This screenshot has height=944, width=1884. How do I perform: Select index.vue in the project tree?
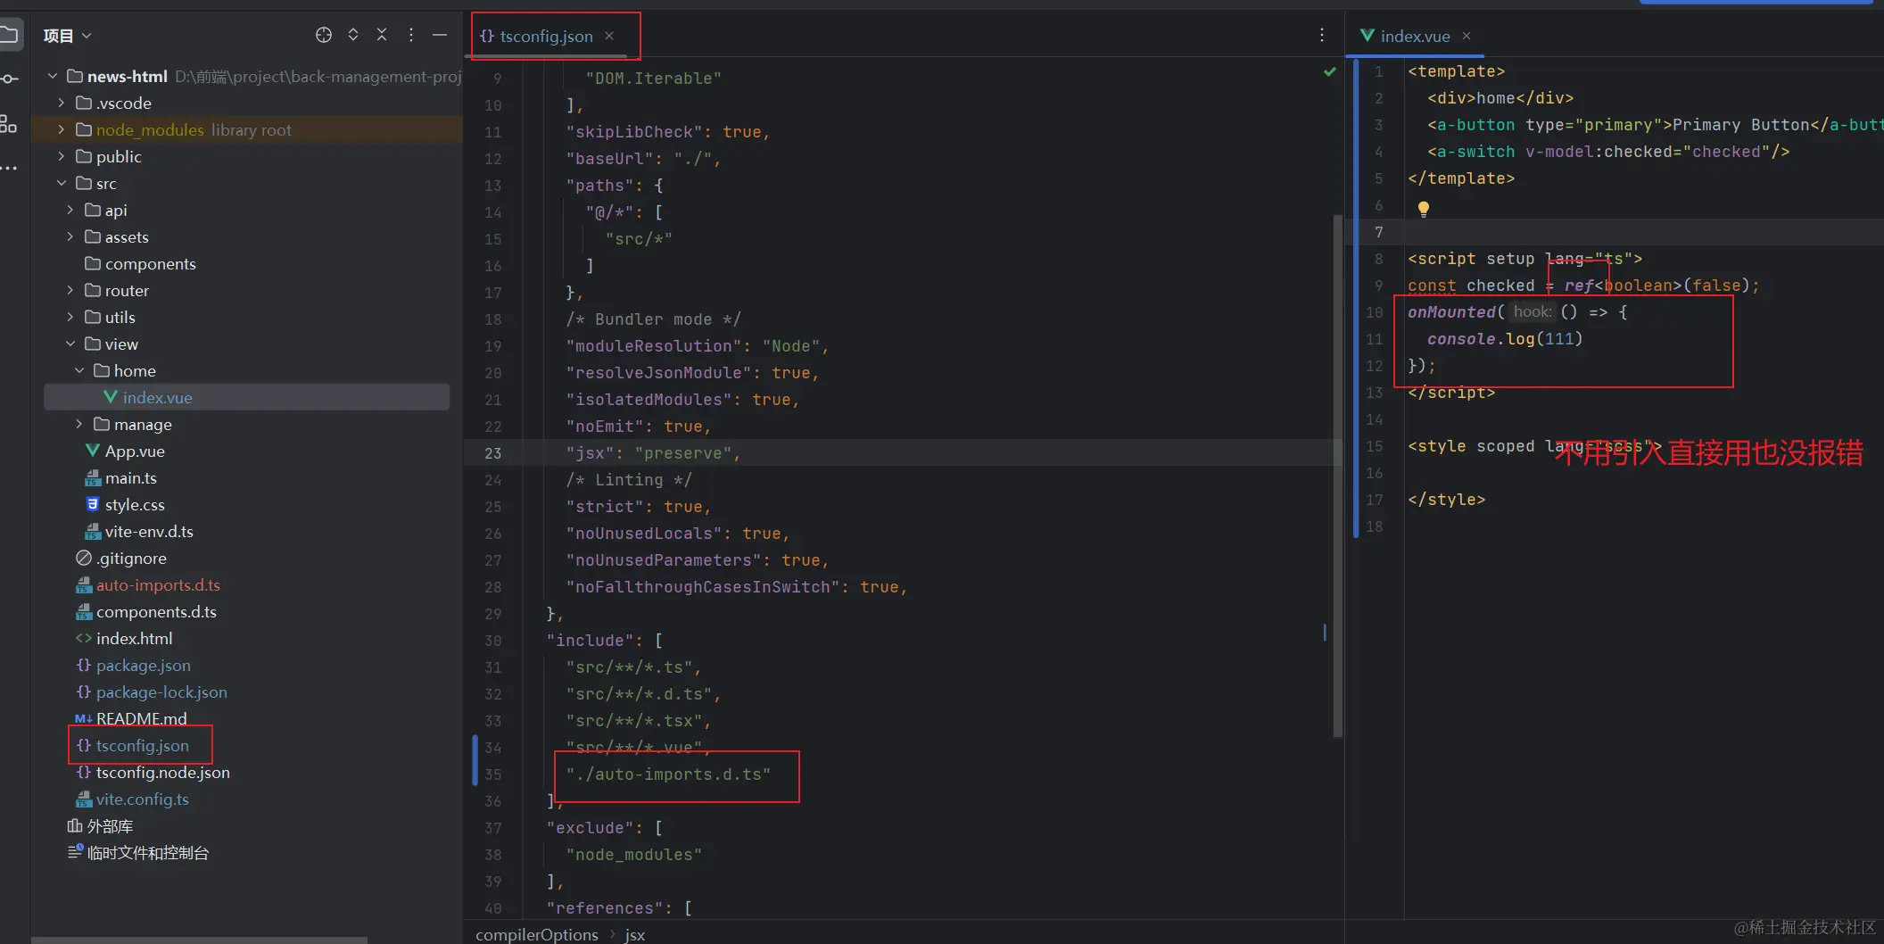pyautogui.click(x=157, y=397)
